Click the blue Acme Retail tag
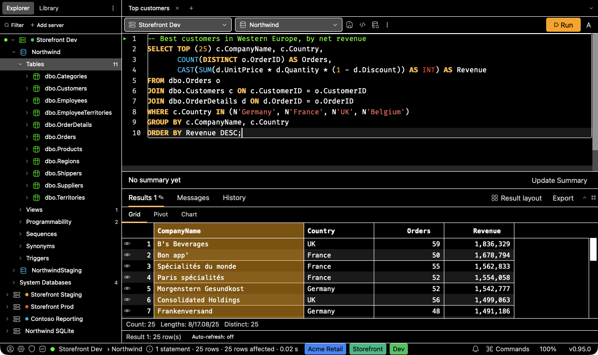This screenshot has height=355, width=598. point(326,349)
